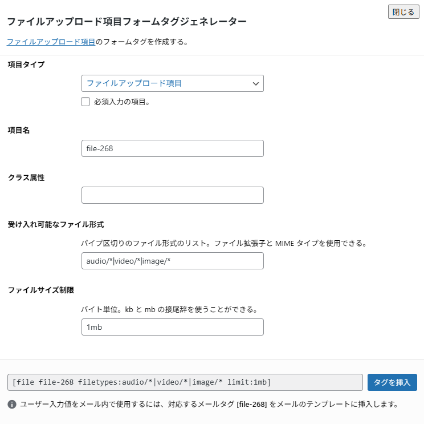
Task: Open the 項目タイプ dropdown list
Action: click(172, 83)
